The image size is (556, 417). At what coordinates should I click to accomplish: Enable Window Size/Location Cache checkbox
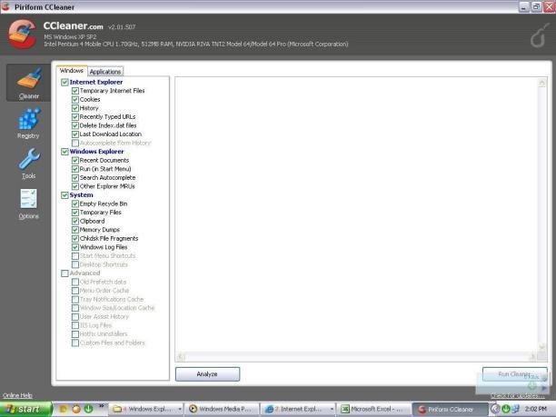pyautogui.click(x=75, y=308)
